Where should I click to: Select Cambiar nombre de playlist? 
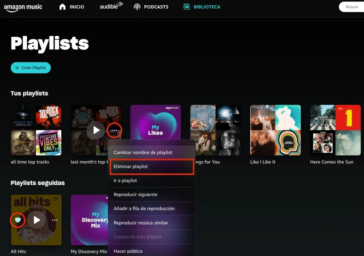tap(151, 152)
